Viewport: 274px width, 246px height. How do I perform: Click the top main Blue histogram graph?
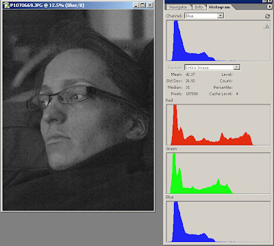click(x=219, y=41)
